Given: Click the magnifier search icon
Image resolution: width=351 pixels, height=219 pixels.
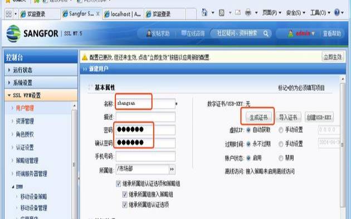Looking at the screenshot, I should tap(266, 33).
